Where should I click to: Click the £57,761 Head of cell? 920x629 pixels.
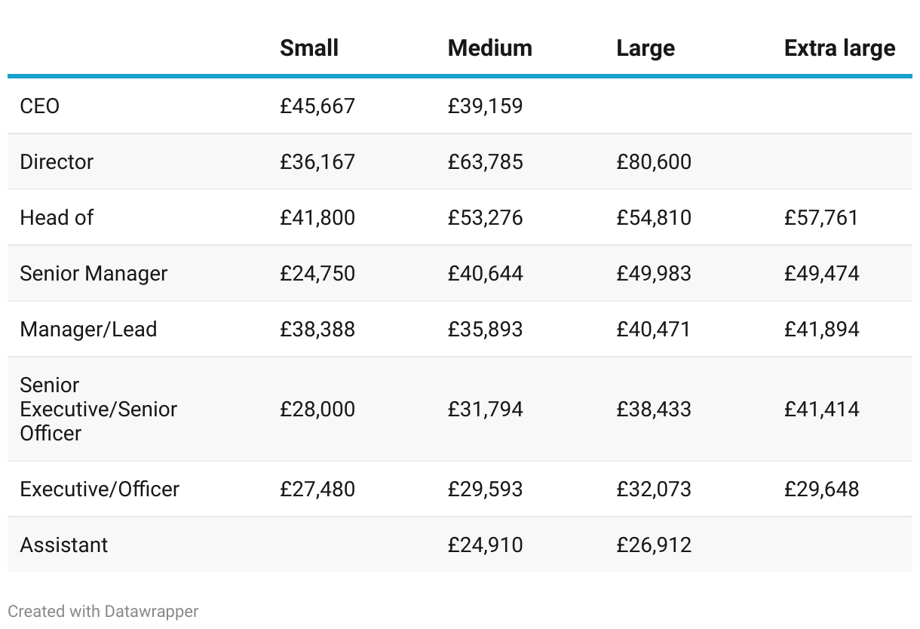[x=821, y=217]
